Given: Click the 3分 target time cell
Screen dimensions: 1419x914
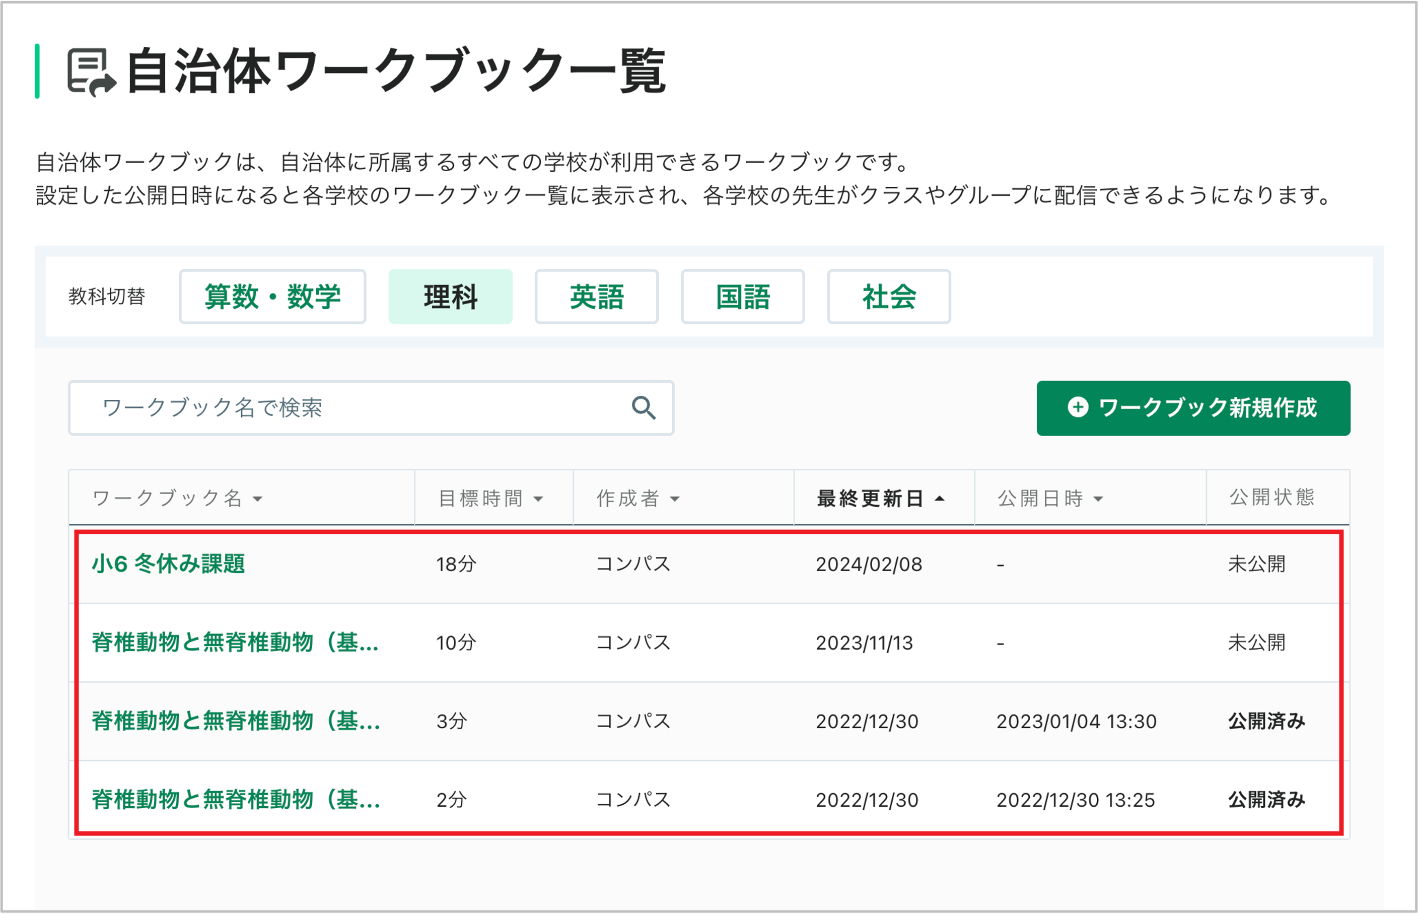Looking at the screenshot, I should coord(452,721).
